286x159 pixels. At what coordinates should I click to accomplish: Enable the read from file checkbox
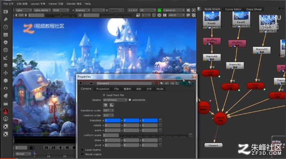(x=104, y=95)
